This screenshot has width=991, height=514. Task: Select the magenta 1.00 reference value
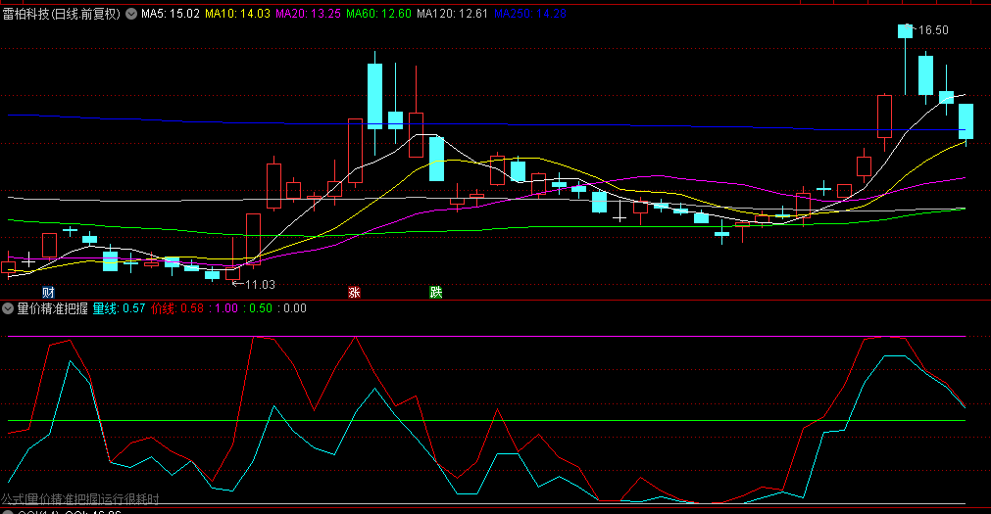[x=226, y=308]
